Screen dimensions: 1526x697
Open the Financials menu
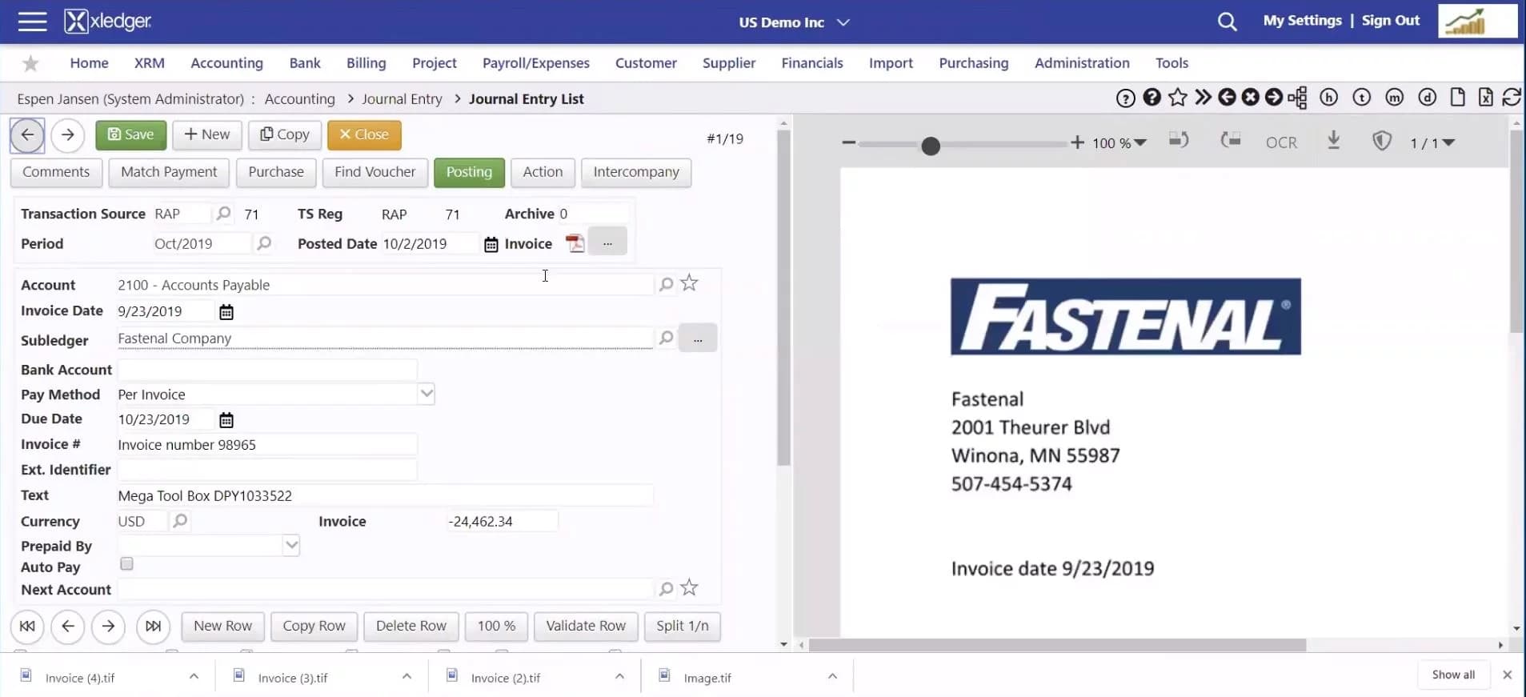pyautogui.click(x=812, y=63)
